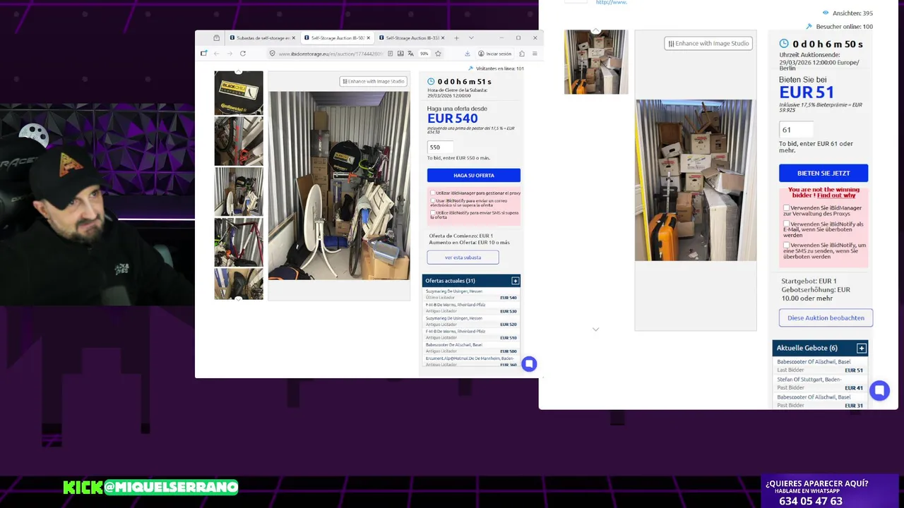Screen dimensions: 904x508
Task: Click the clock icon beside 0d0h6m50s
Action: tap(784, 44)
